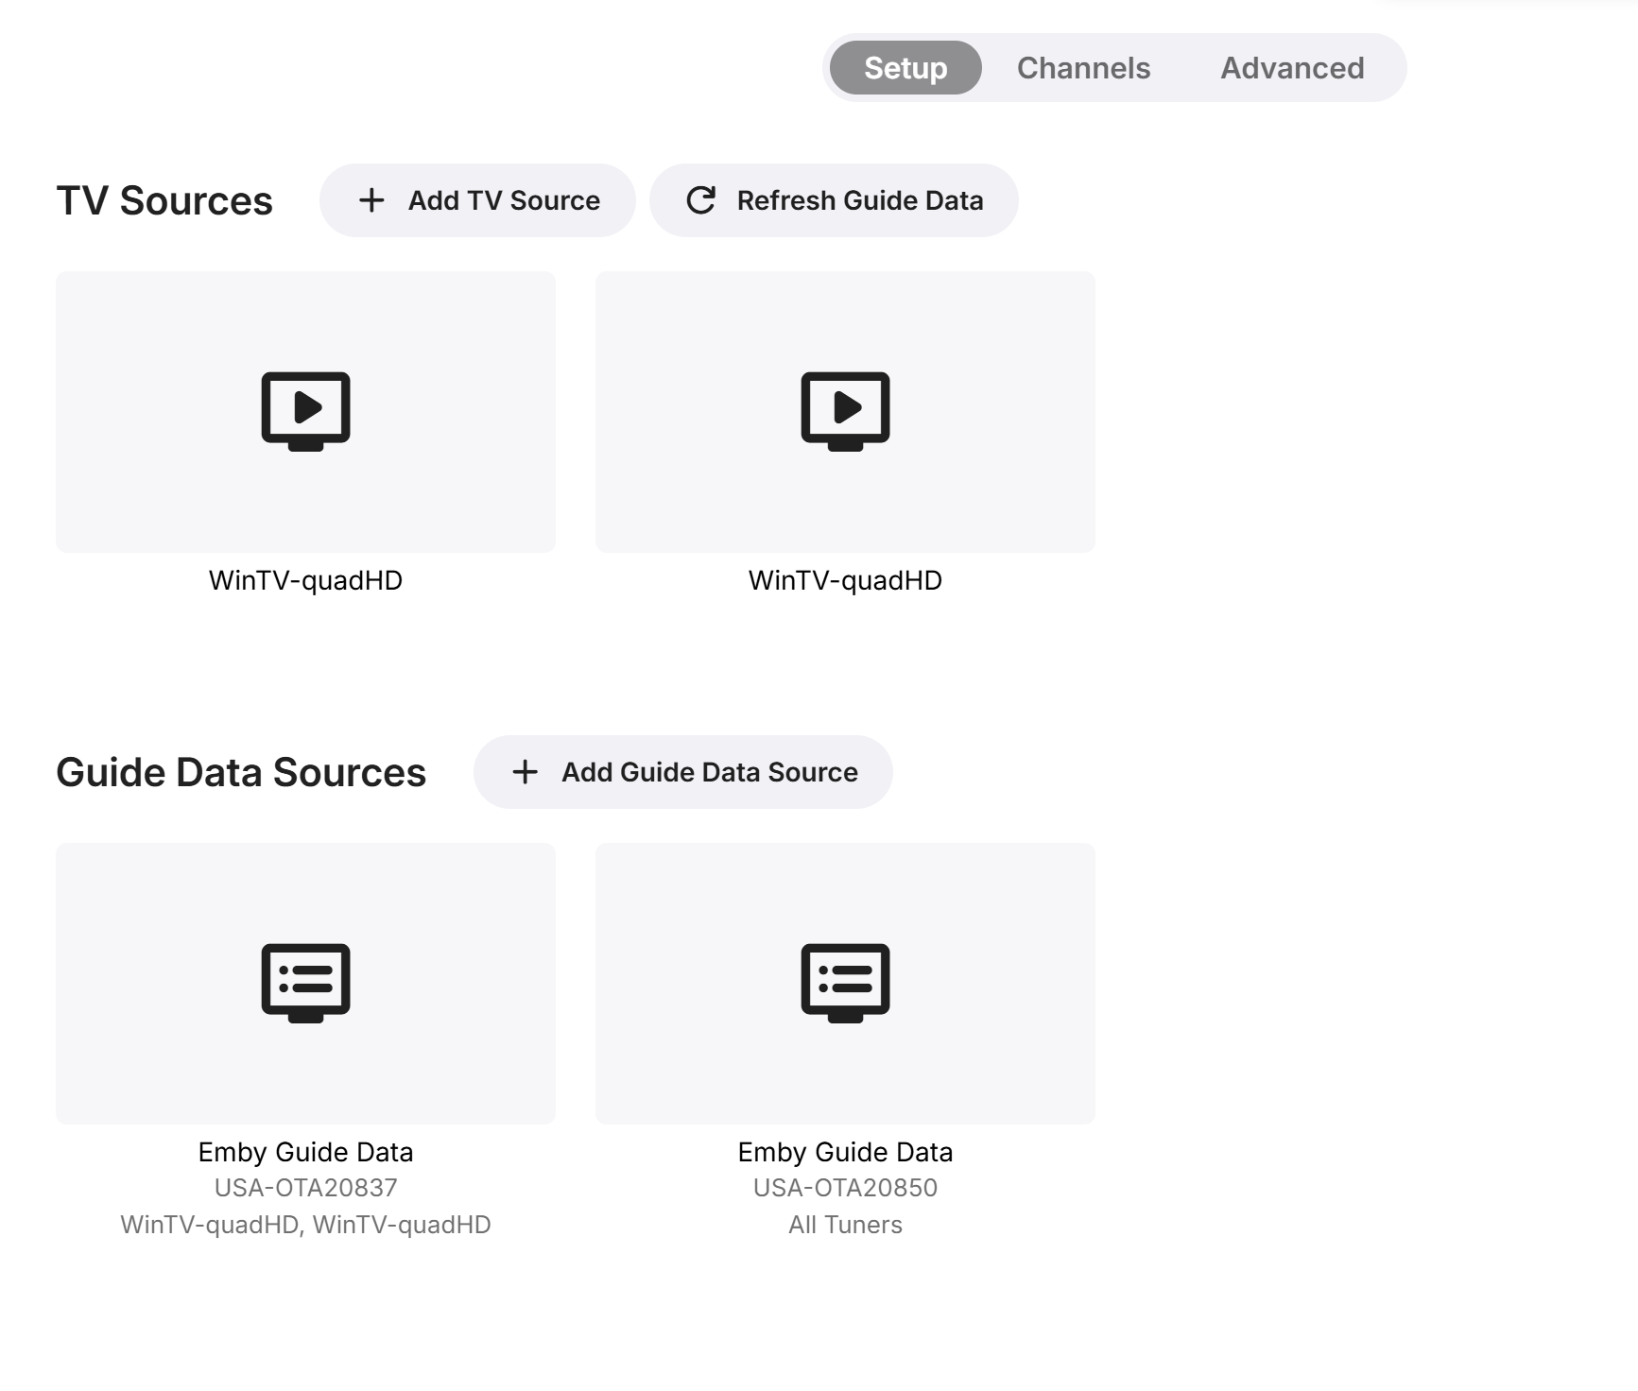Open the second WinTV-quadHD TV icon
The image size is (1638, 1391).
point(845,411)
